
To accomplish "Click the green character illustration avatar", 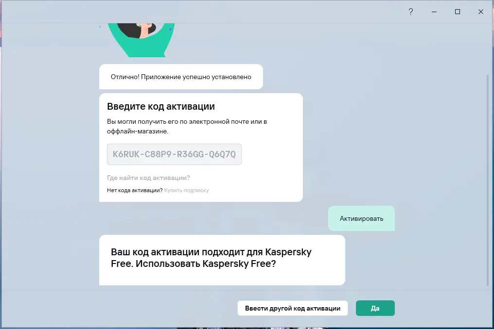I will point(141,40).
